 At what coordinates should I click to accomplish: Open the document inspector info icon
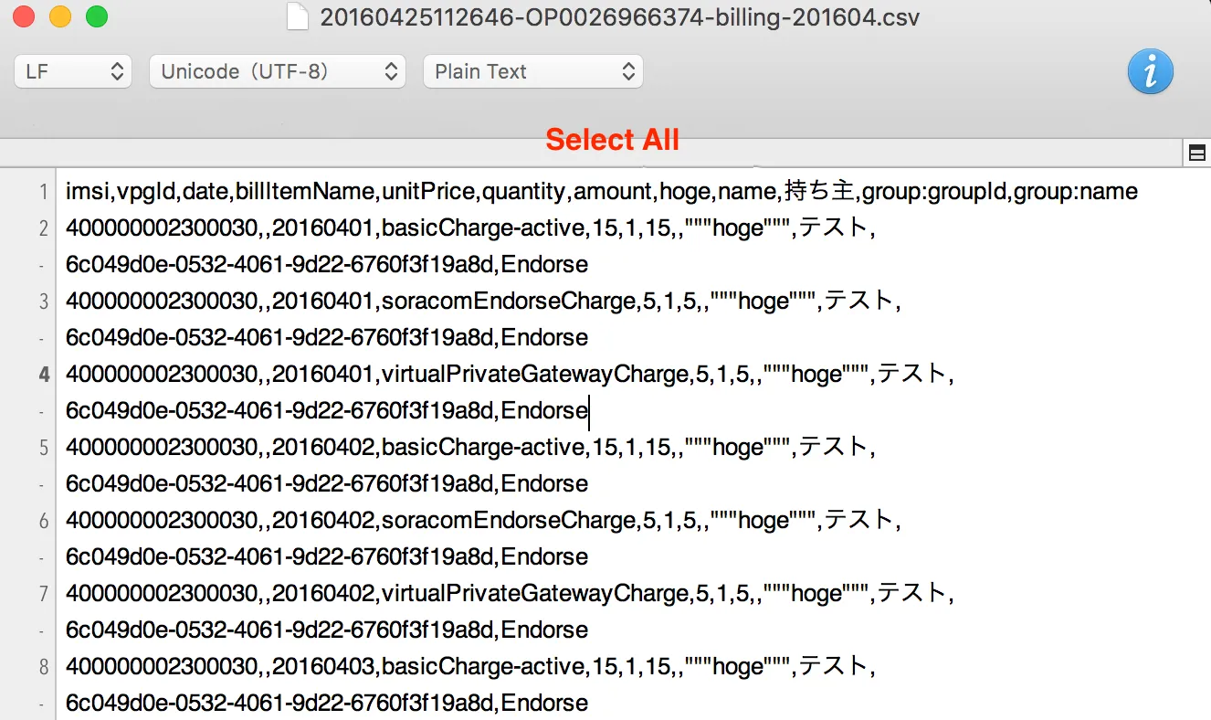(1150, 71)
